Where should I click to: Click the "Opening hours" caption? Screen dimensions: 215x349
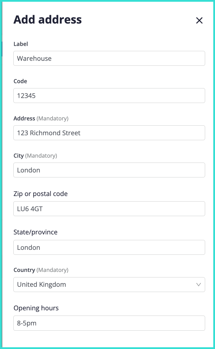pos(36,308)
